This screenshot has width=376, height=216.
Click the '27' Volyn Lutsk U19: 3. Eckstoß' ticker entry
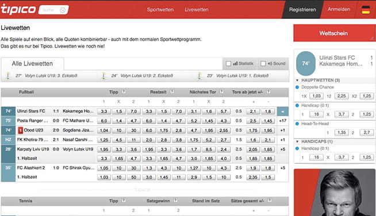[x=46, y=76]
